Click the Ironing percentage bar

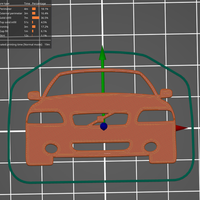[x=34, y=27]
